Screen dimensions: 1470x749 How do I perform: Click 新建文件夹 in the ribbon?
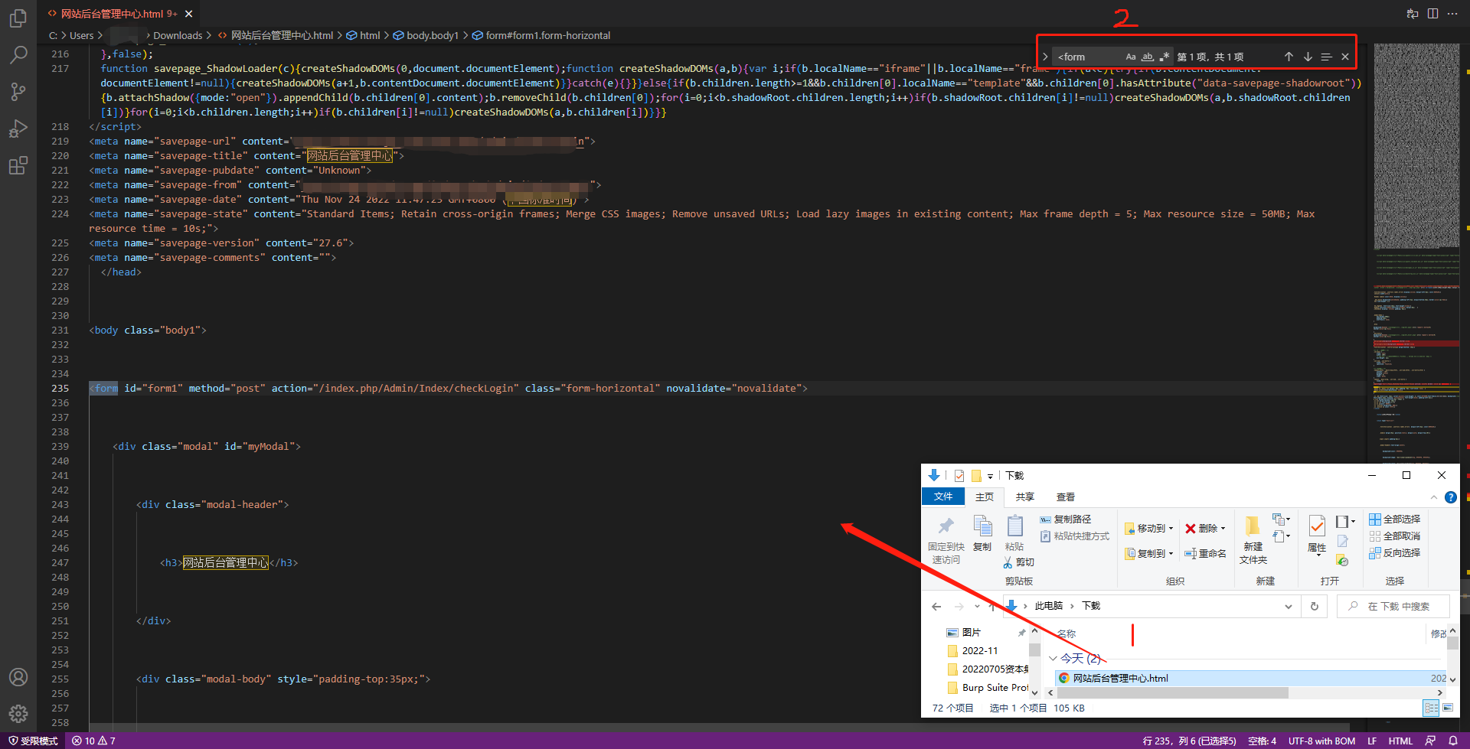click(x=1253, y=540)
